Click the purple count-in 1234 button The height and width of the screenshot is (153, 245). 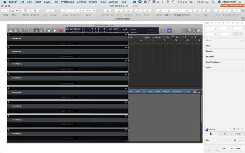click(169, 31)
